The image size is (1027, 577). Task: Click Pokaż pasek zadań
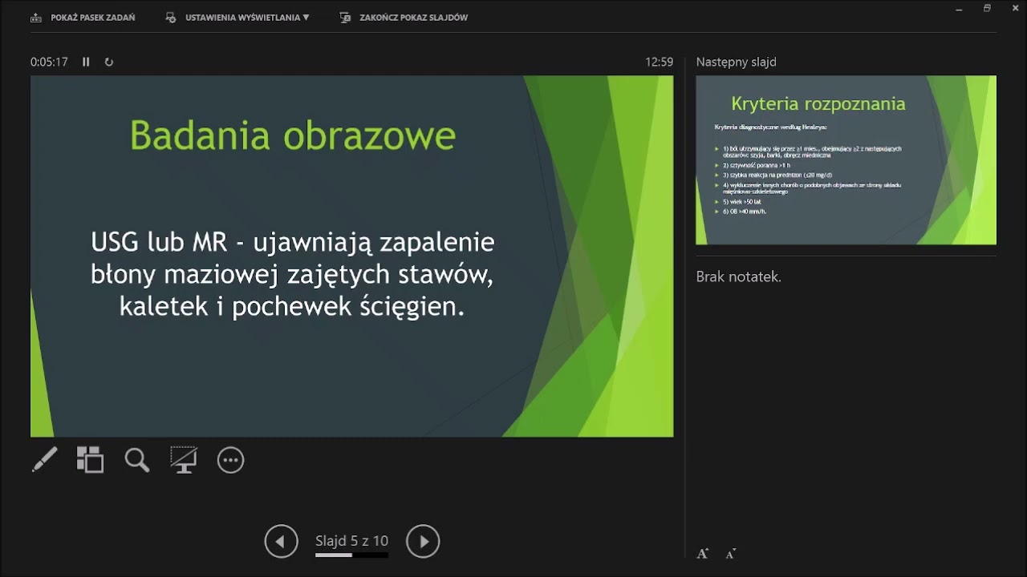[83, 18]
